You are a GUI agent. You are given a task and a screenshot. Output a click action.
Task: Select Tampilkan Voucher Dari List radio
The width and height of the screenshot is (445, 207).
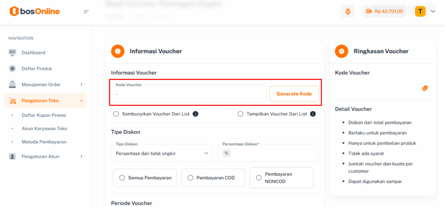click(240, 114)
